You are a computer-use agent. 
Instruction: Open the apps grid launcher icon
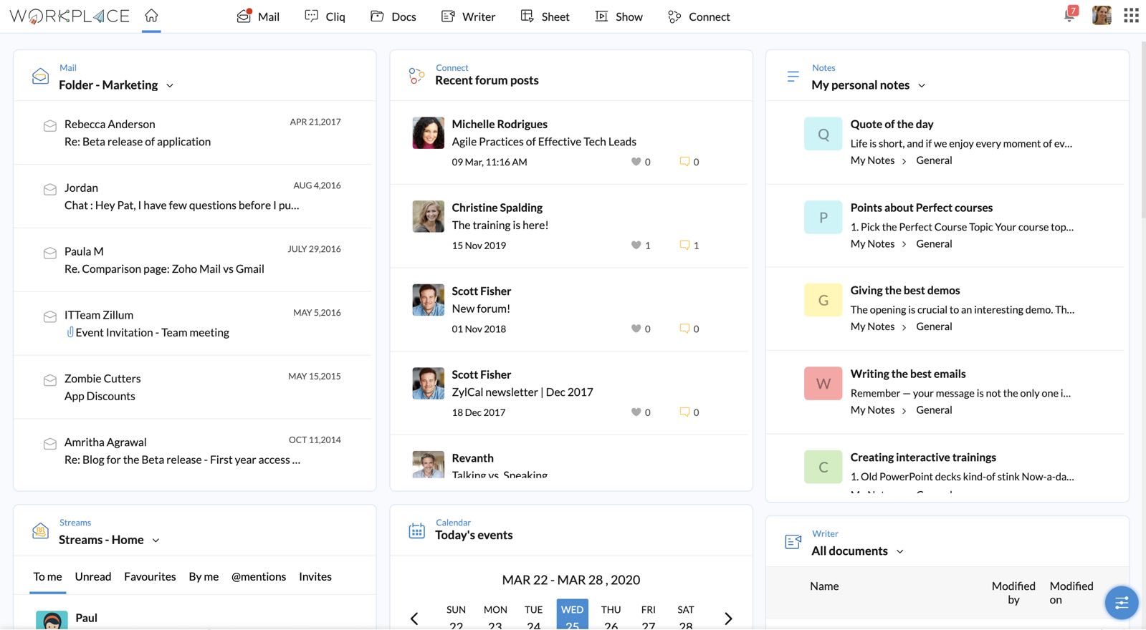point(1131,16)
